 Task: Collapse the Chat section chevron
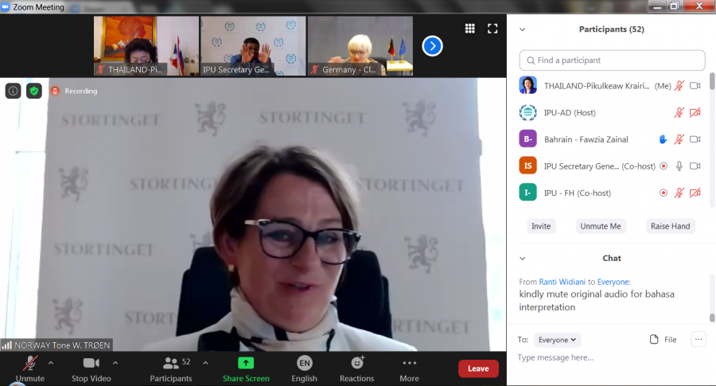click(523, 259)
